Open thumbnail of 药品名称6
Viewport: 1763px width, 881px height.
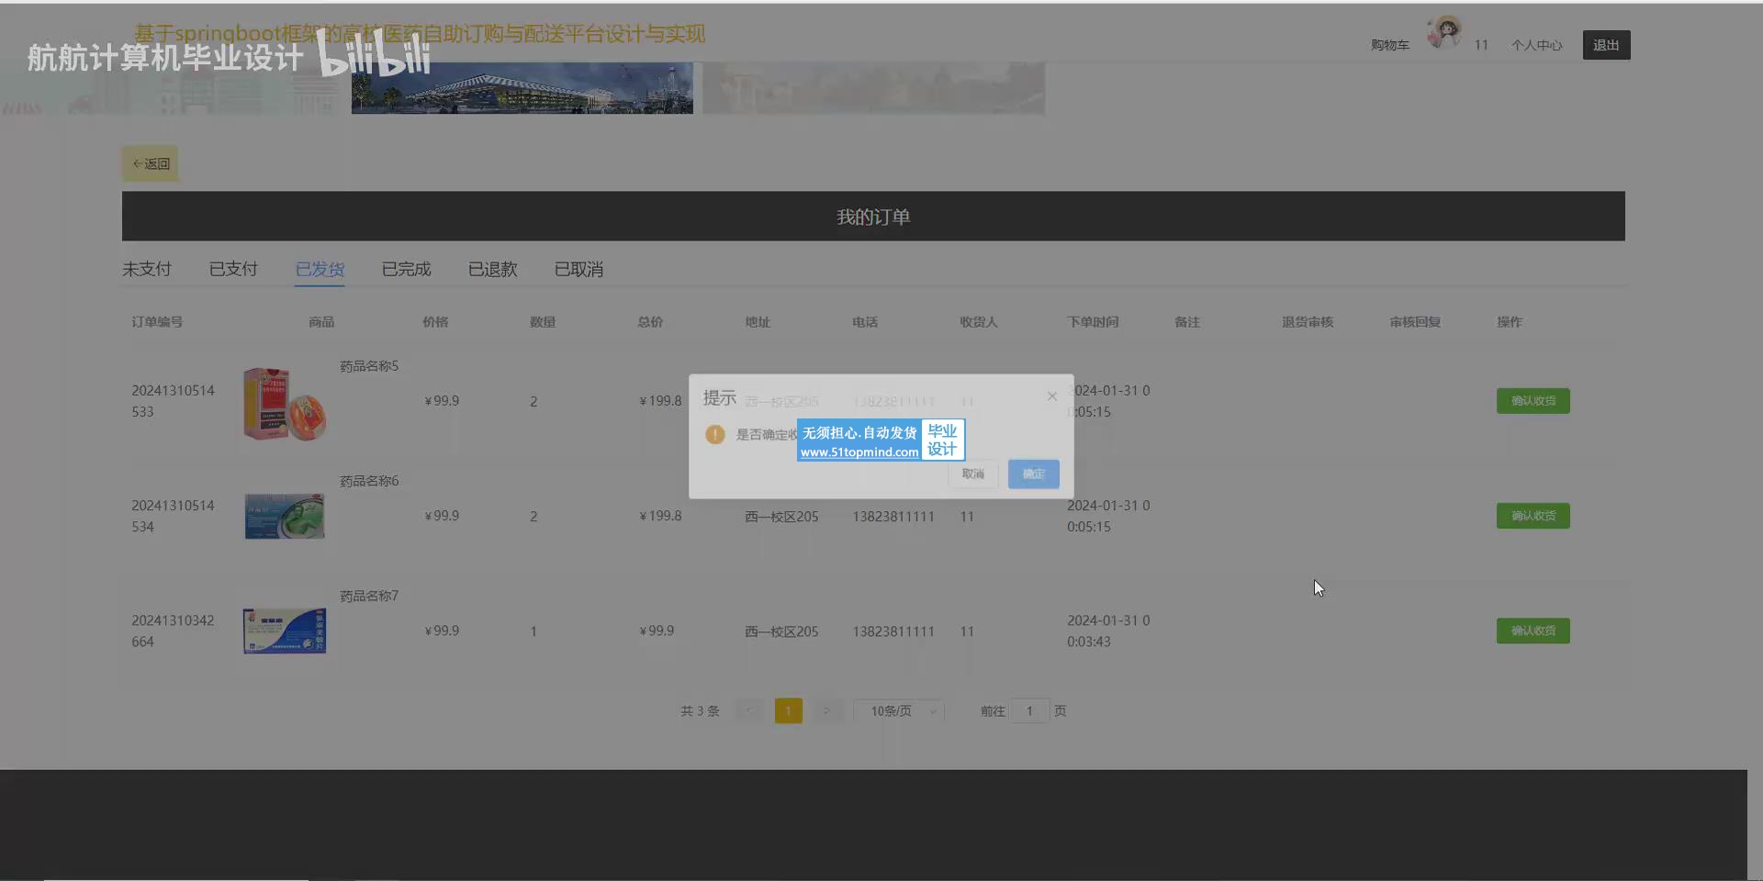point(285,516)
